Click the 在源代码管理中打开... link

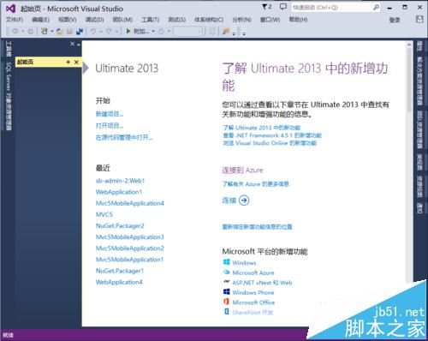pos(124,137)
